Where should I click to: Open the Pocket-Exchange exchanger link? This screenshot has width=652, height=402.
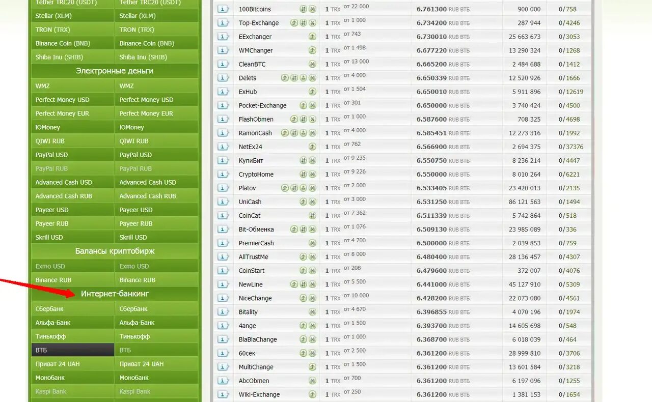tap(262, 105)
